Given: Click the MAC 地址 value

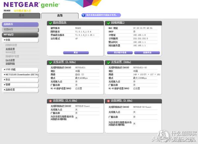Looking at the screenshot, I should (143, 28).
